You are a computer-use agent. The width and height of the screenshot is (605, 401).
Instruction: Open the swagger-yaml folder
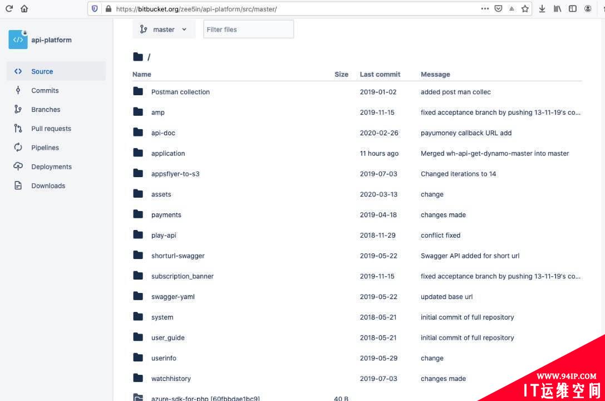[173, 296]
